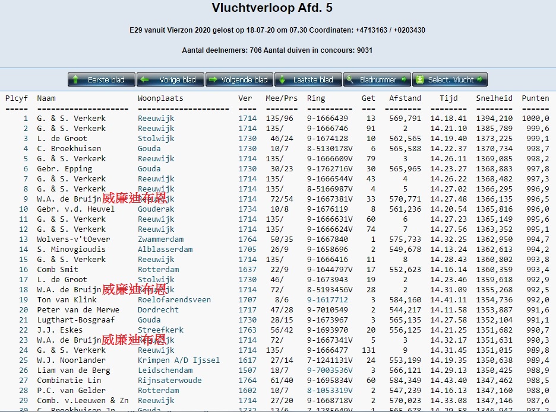Screen dimensions: 556x412
Task: Click Ver number 1764 for Wolvers-v'tOever
Action: pos(248,239)
